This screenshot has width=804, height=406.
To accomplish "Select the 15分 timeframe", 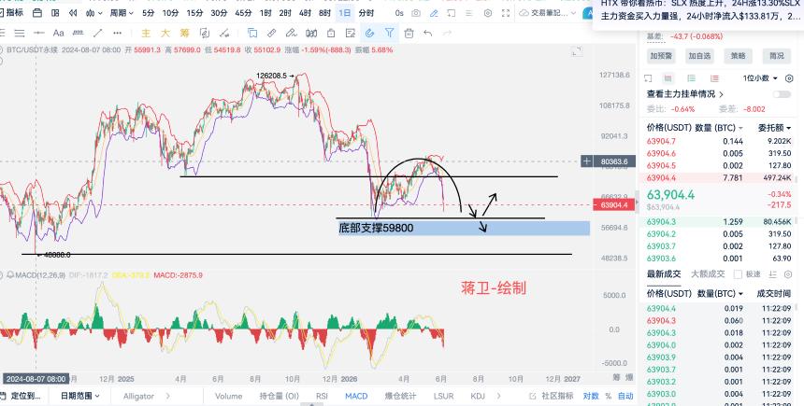I will [194, 13].
